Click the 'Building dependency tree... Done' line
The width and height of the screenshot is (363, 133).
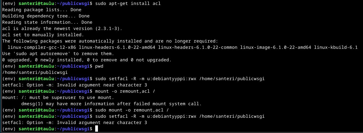pos(46,16)
